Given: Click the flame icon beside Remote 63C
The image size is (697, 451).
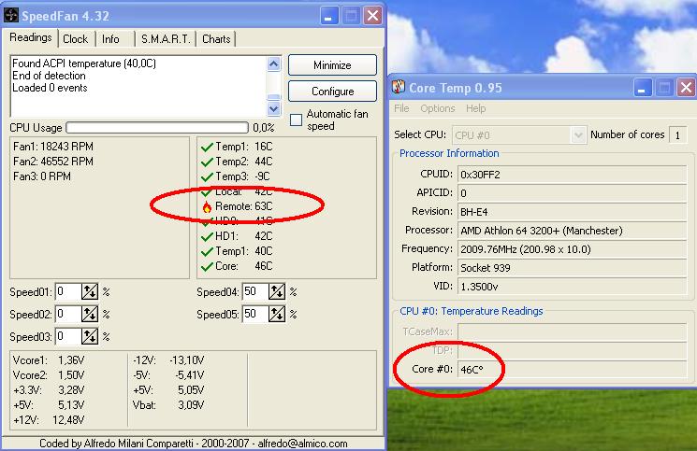Looking at the screenshot, I should pos(207,207).
